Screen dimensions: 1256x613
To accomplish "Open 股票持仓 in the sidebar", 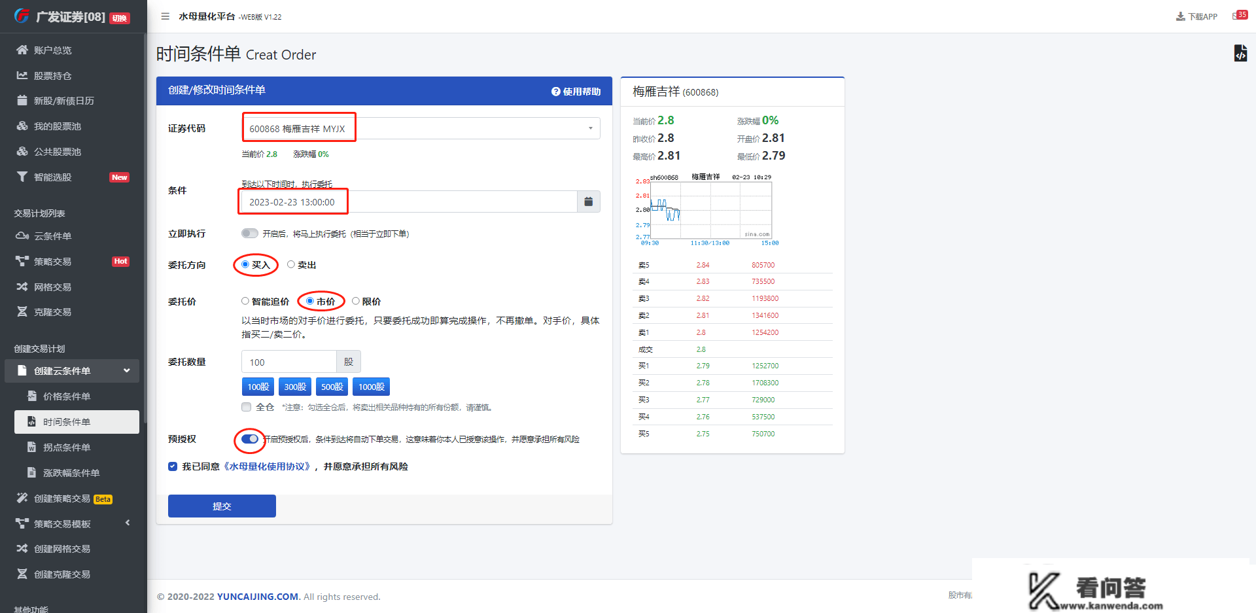I will 73,75.
